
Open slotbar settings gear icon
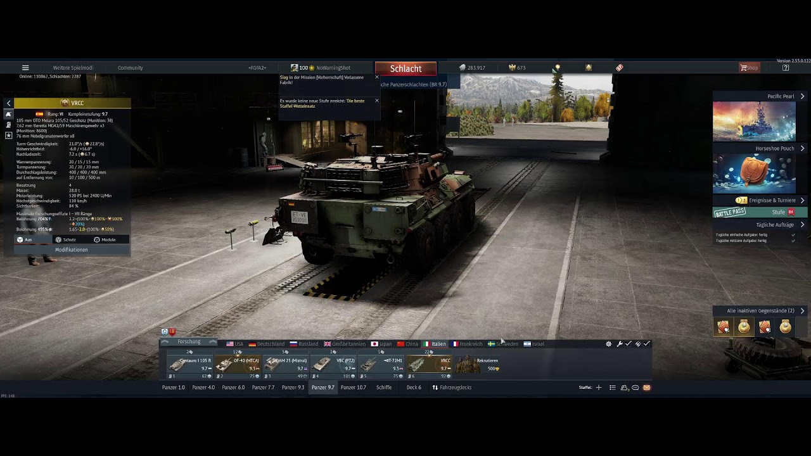click(x=609, y=344)
